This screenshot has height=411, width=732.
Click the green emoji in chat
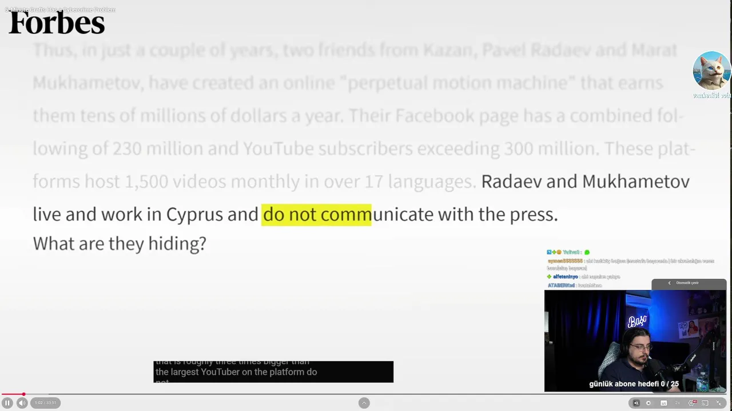pos(587,252)
